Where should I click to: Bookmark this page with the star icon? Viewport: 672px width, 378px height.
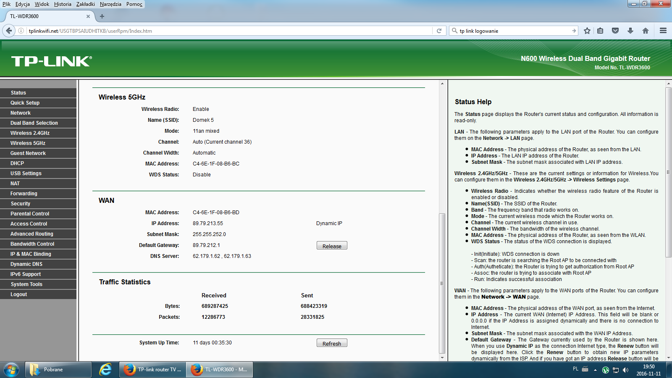pyautogui.click(x=587, y=31)
